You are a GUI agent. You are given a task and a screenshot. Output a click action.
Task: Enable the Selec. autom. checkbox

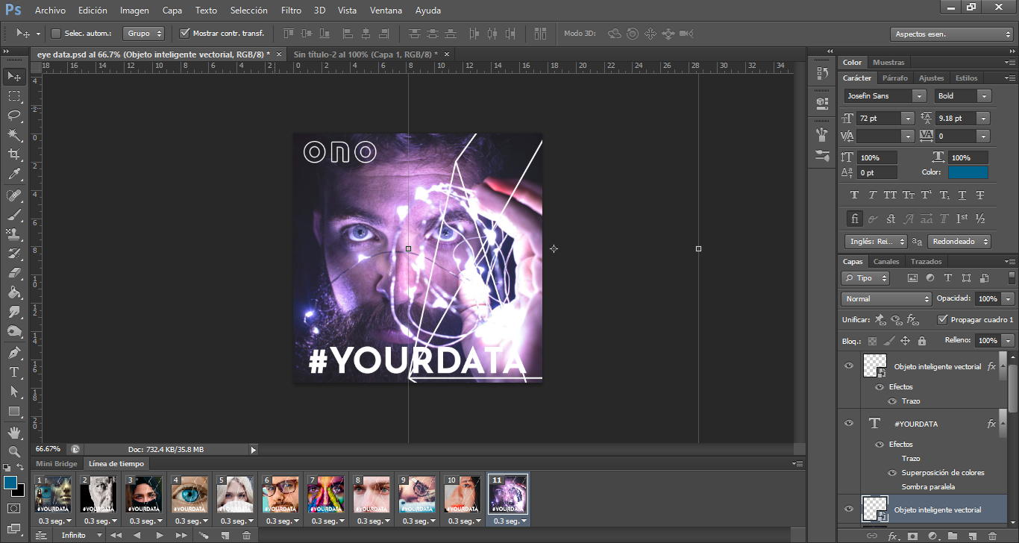coord(56,34)
